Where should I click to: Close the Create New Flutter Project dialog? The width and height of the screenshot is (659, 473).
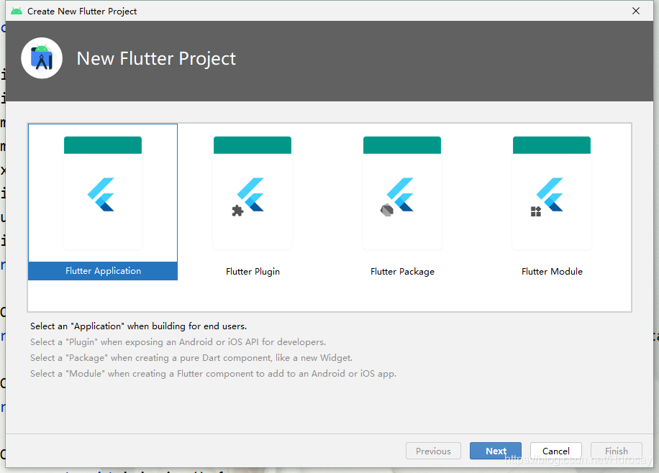click(636, 11)
